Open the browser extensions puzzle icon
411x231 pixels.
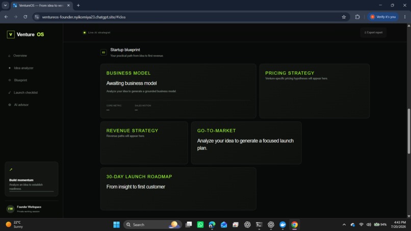(357, 17)
